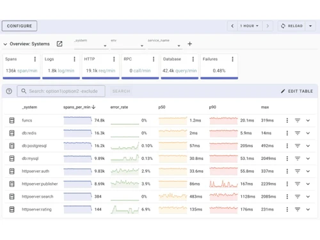The image size is (320, 240).
Task: Sort by the error_rate column header
Action: coord(119,107)
